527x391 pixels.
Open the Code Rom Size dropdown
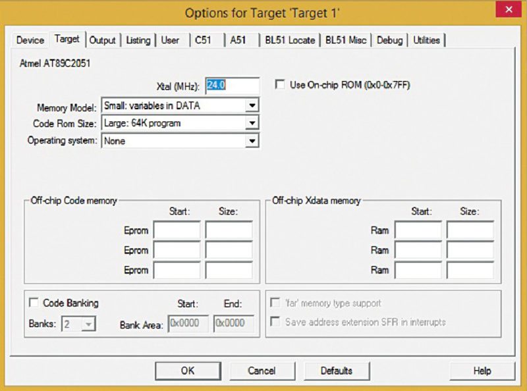click(x=251, y=123)
